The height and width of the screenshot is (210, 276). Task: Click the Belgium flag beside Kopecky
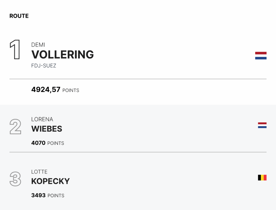[262, 178]
